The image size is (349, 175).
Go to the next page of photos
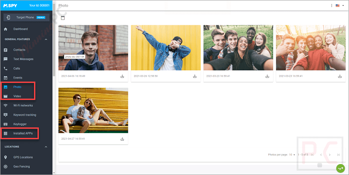point(330,154)
